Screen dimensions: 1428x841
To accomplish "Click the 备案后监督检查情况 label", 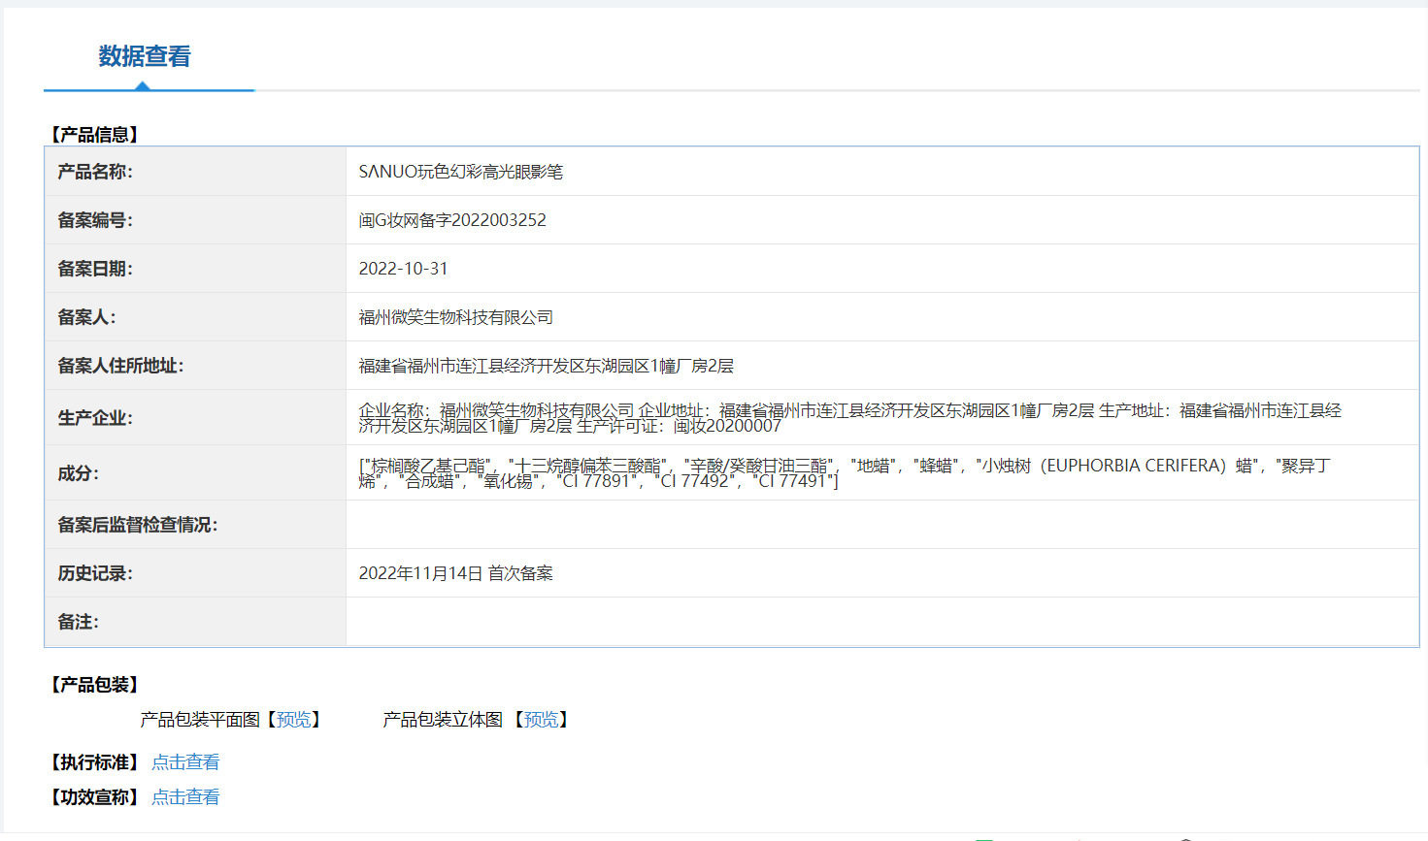I will pos(137,525).
